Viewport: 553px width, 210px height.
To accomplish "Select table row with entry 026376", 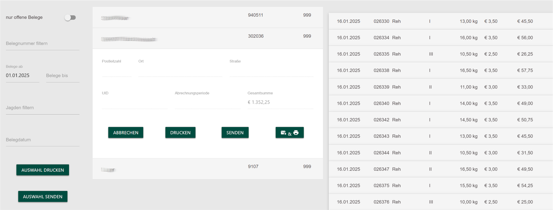I will pyautogui.click(x=440, y=202).
